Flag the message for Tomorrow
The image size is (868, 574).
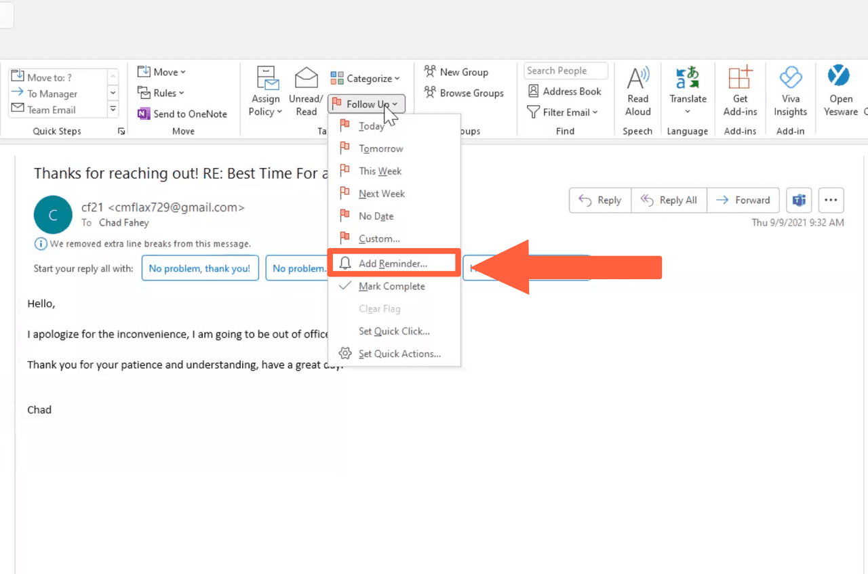coord(380,148)
